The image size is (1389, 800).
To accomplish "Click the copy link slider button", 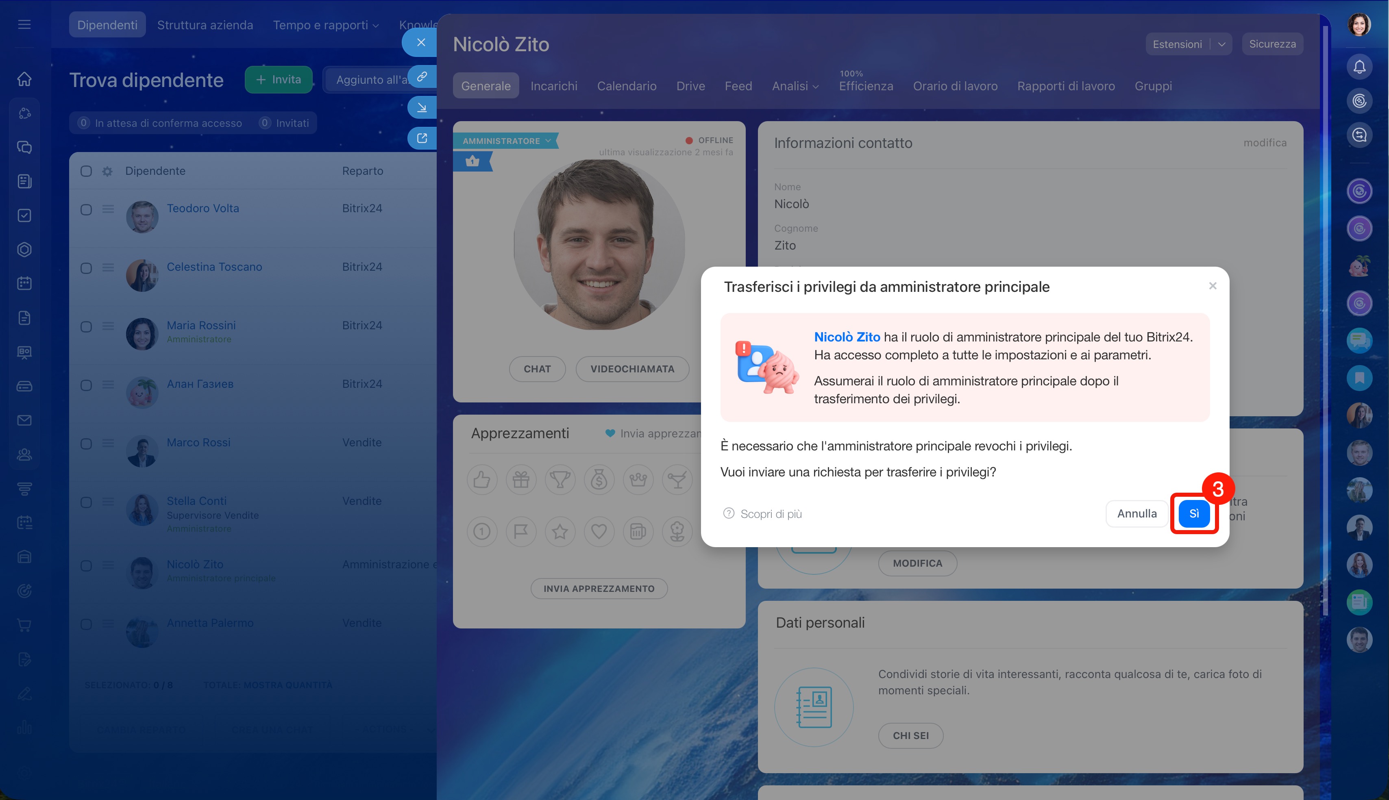I will pos(421,76).
